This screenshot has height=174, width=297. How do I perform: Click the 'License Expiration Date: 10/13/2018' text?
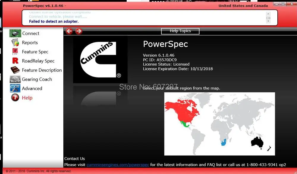click(178, 69)
